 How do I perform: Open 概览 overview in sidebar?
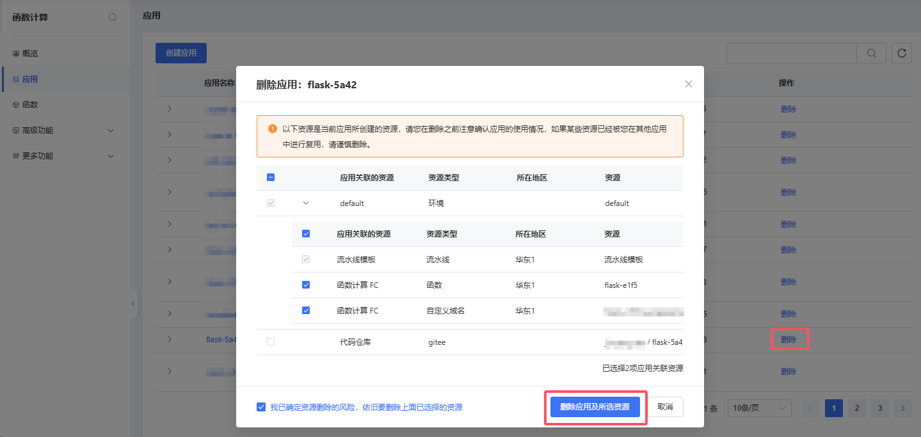tap(30, 54)
